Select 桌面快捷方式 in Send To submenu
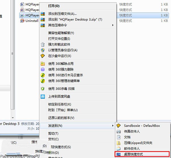171x158 pixels. (x=142, y=154)
